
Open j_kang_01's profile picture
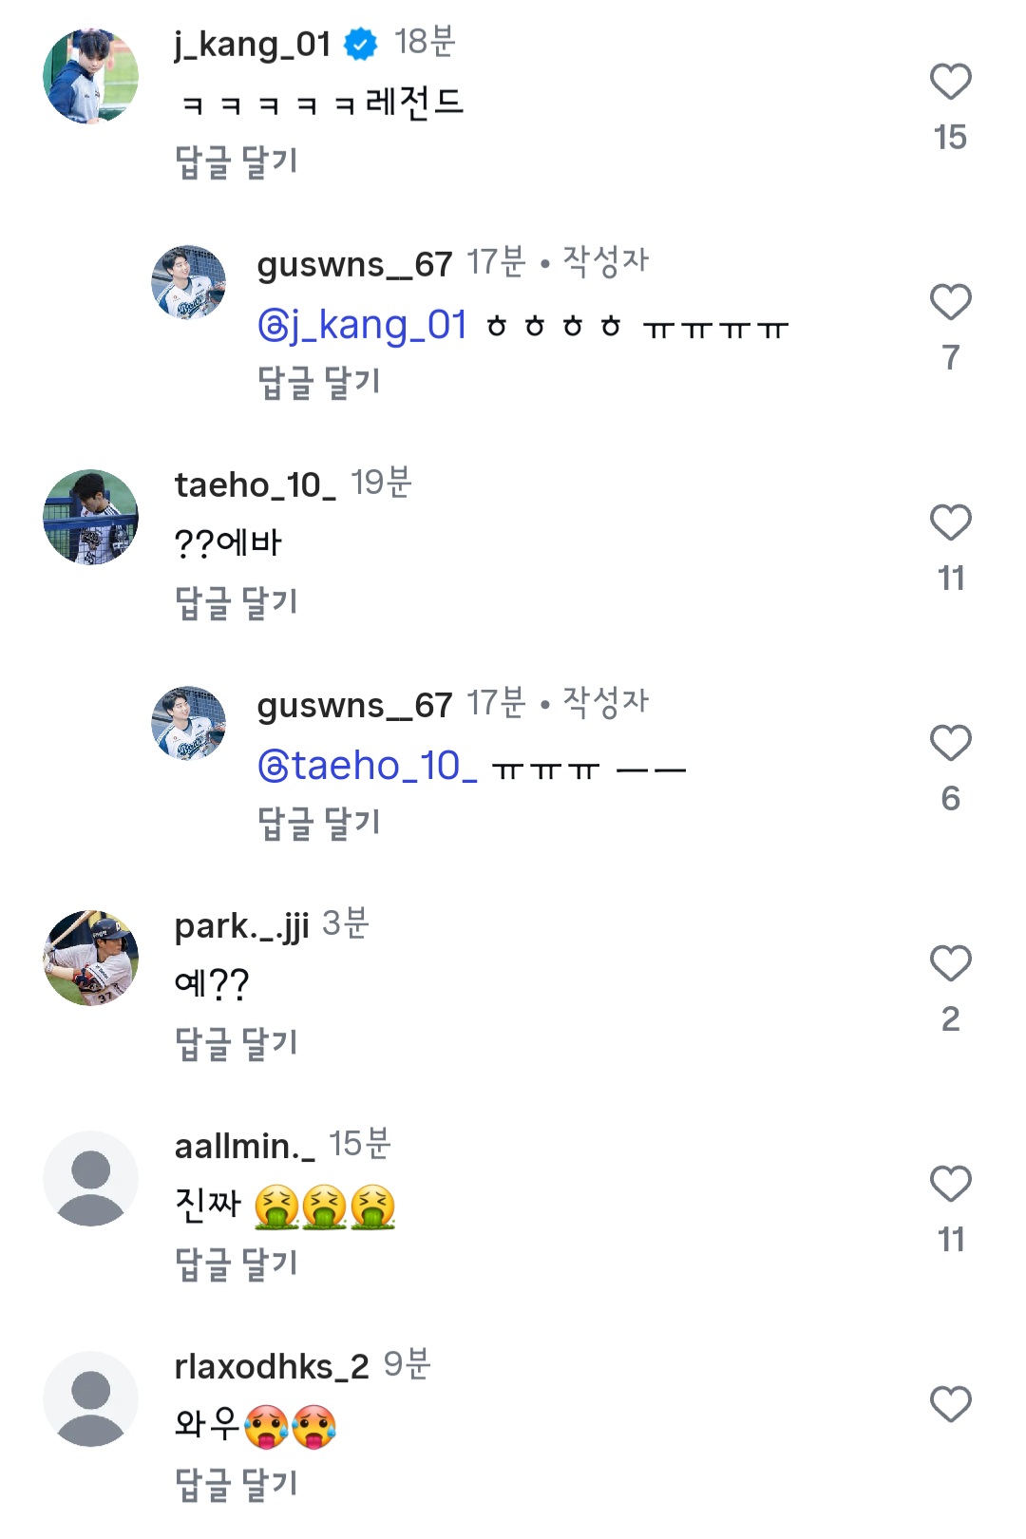[x=91, y=76]
